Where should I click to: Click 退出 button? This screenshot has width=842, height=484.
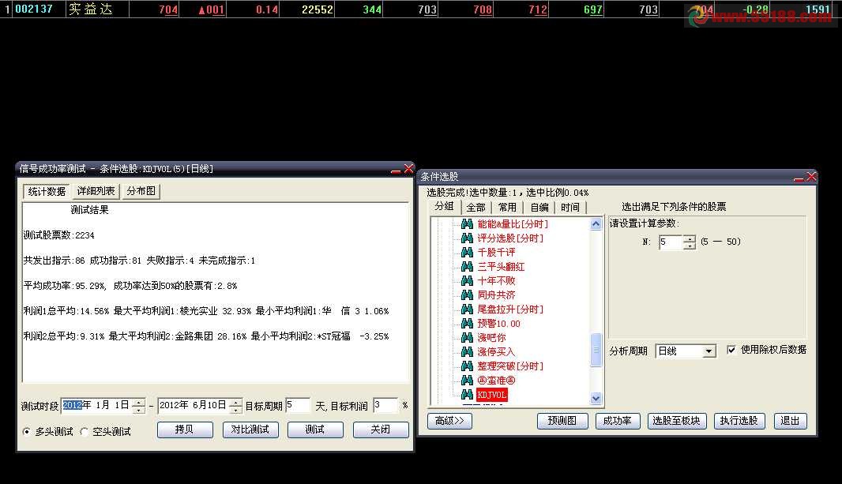pyautogui.click(x=790, y=421)
